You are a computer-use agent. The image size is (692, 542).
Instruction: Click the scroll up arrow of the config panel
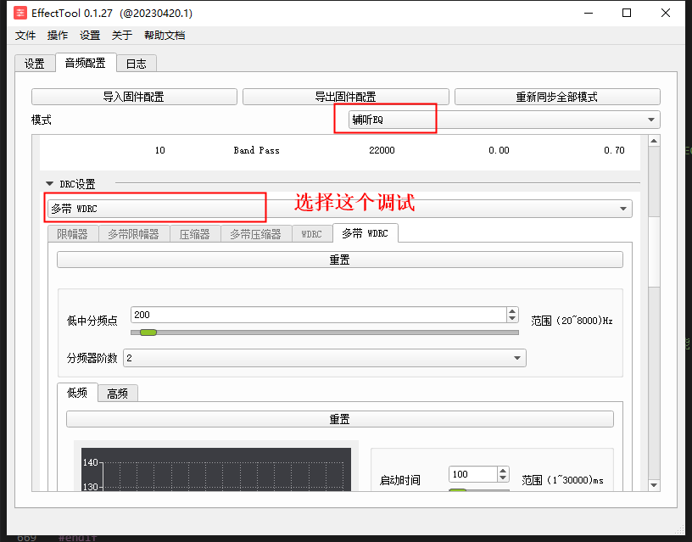[654, 141]
